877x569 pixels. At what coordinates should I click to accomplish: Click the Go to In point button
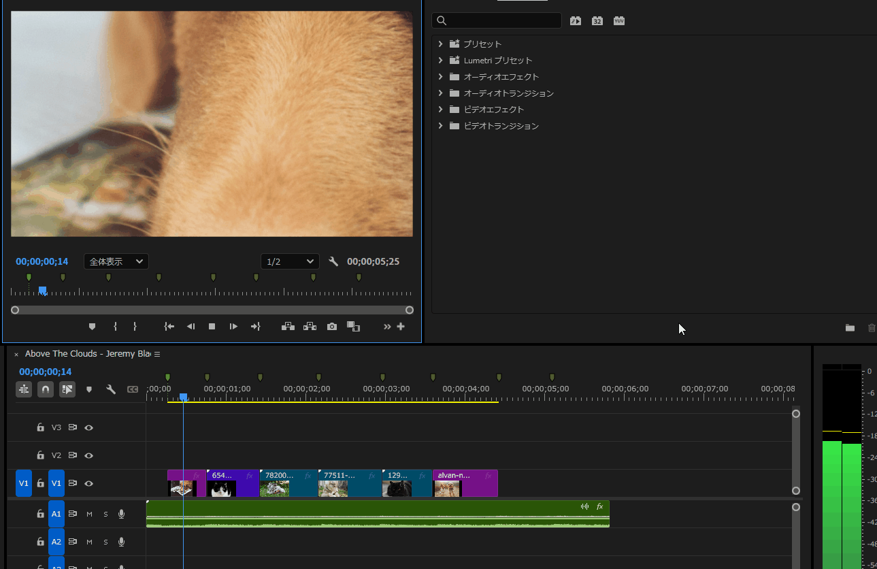[169, 327]
